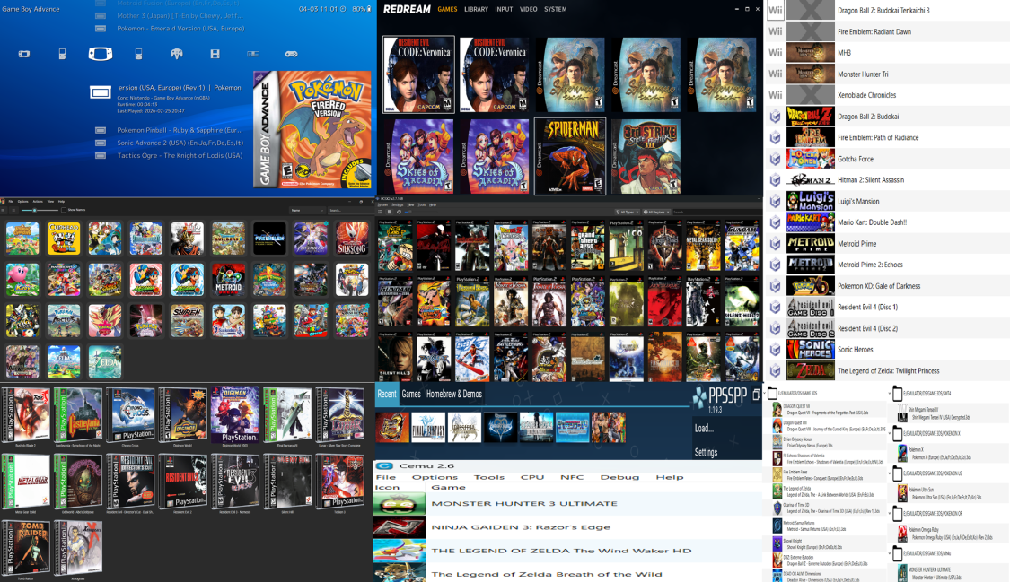The height and width of the screenshot is (582, 1010).
Task: Click the Monster Hunter 3 Ultimate icon in Cemu
Action: click(400, 504)
